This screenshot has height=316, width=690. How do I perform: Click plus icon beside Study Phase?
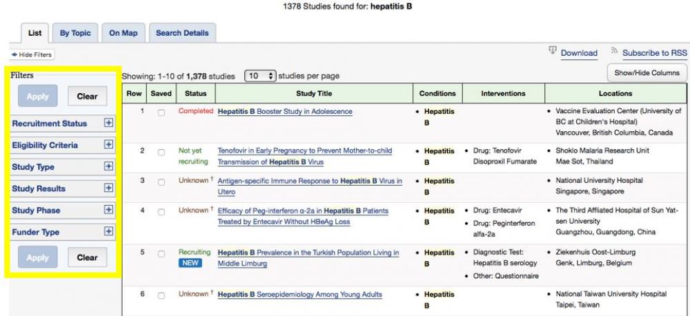108,210
